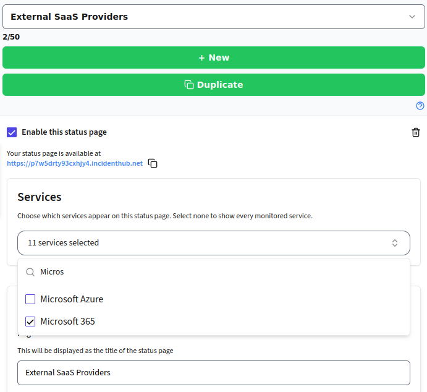Click the green New button
427x392 pixels.
[x=214, y=58]
